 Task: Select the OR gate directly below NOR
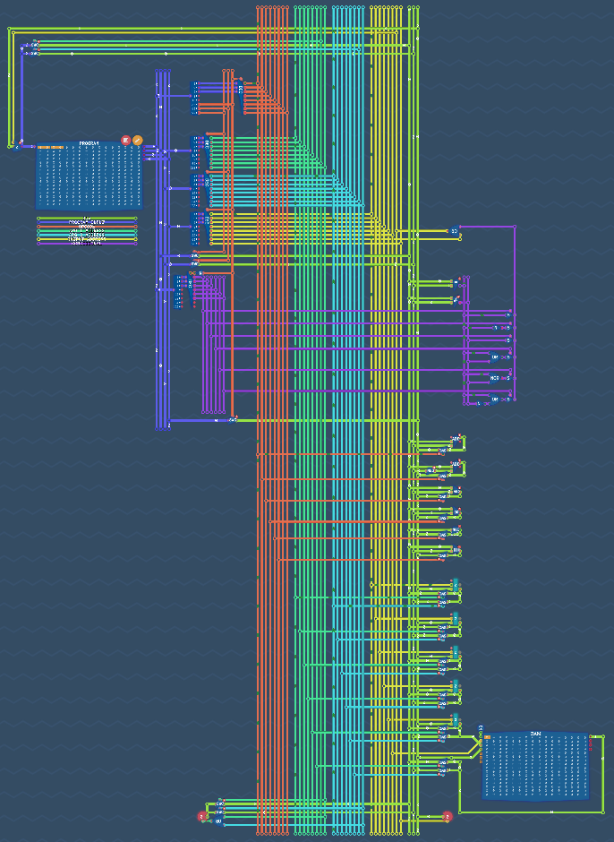pyautogui.click(x=494, y=399)
